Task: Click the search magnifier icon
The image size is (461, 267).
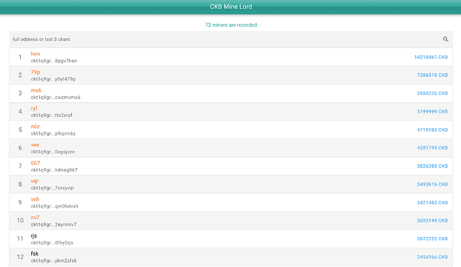Action: point(446,39)
